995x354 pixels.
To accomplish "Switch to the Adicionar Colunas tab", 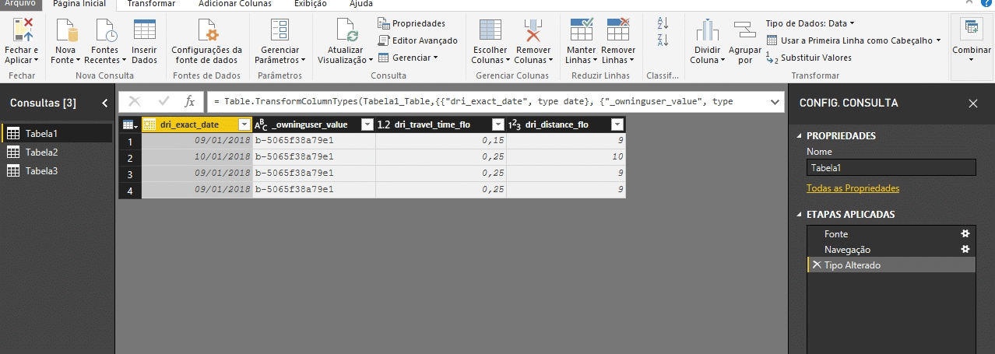I will 235,4.
